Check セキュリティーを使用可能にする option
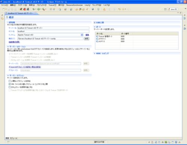 [x=10, y=87]
